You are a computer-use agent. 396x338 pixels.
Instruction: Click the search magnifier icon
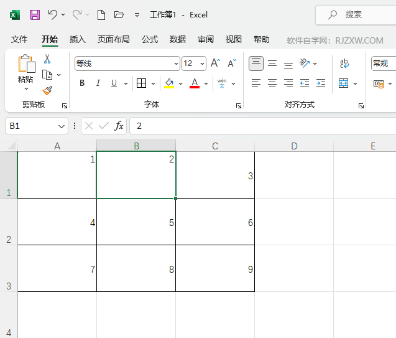[333, 15]
